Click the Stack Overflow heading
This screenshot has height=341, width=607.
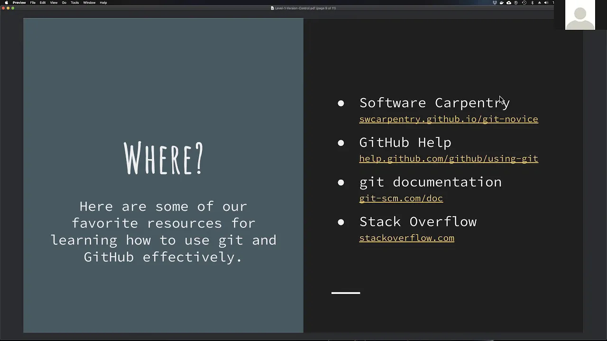tap(418, 222)
